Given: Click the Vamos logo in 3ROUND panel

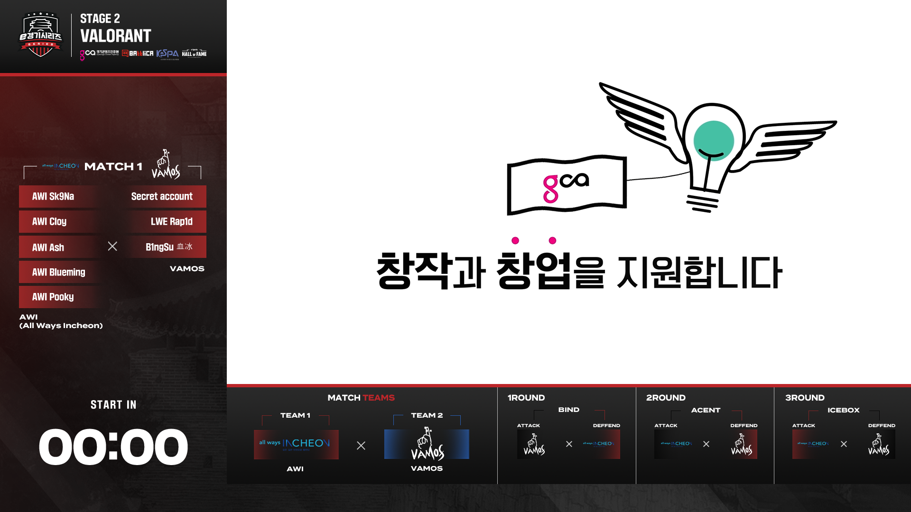Looking at the screenshot, I should pyautogui.click(x=879, y=444).
